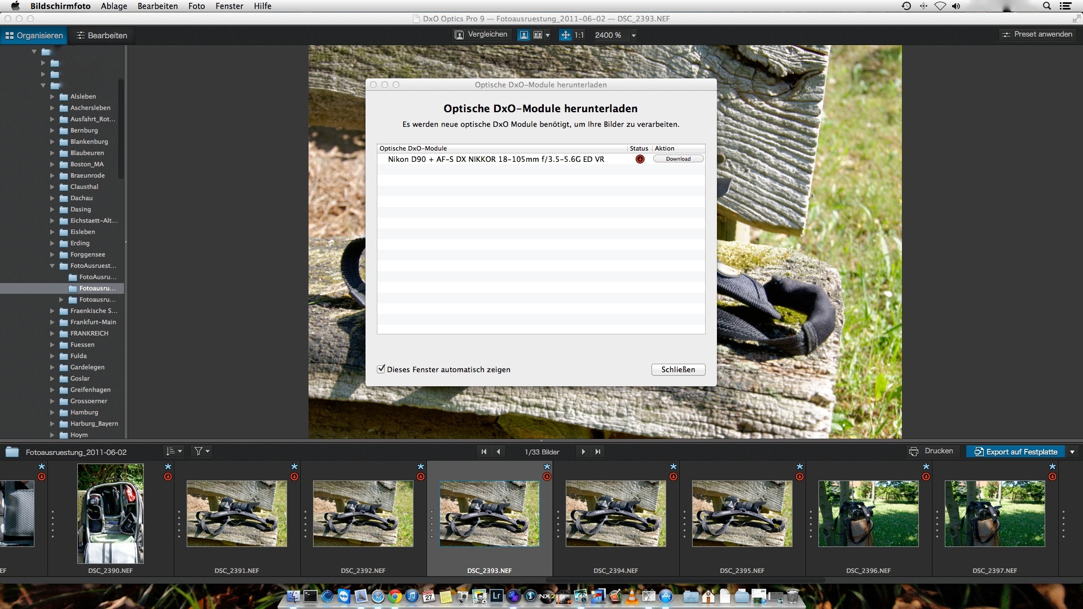
Task: Jump to last image in filmstrip
Action: tap(598, 452)
